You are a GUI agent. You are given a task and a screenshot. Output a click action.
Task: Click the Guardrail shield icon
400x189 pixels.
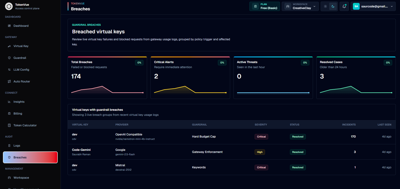[x=9, y=58]
